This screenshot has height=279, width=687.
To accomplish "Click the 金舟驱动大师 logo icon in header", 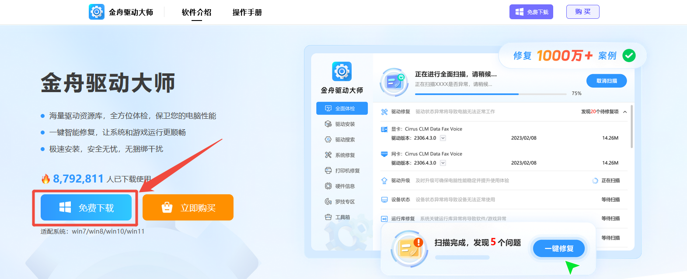I will point(97,12).
